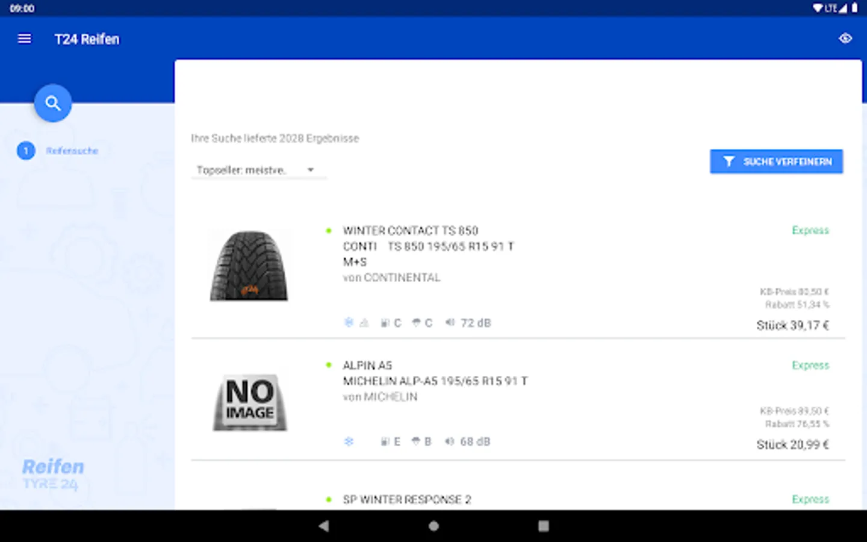
Task: Tap the Android home button
Action: click(x=433, y=526)
